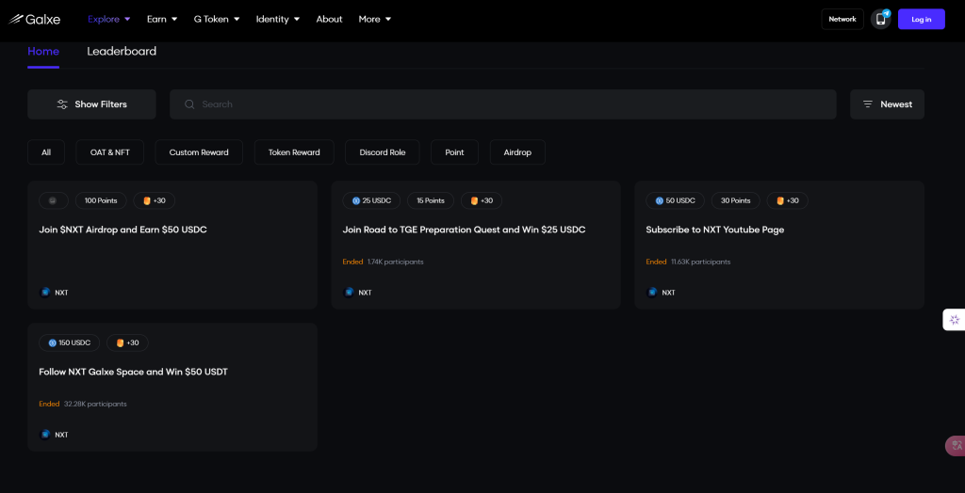Click +30 badge on Road to TGE card
965x493 pixels.
(482, 200)
